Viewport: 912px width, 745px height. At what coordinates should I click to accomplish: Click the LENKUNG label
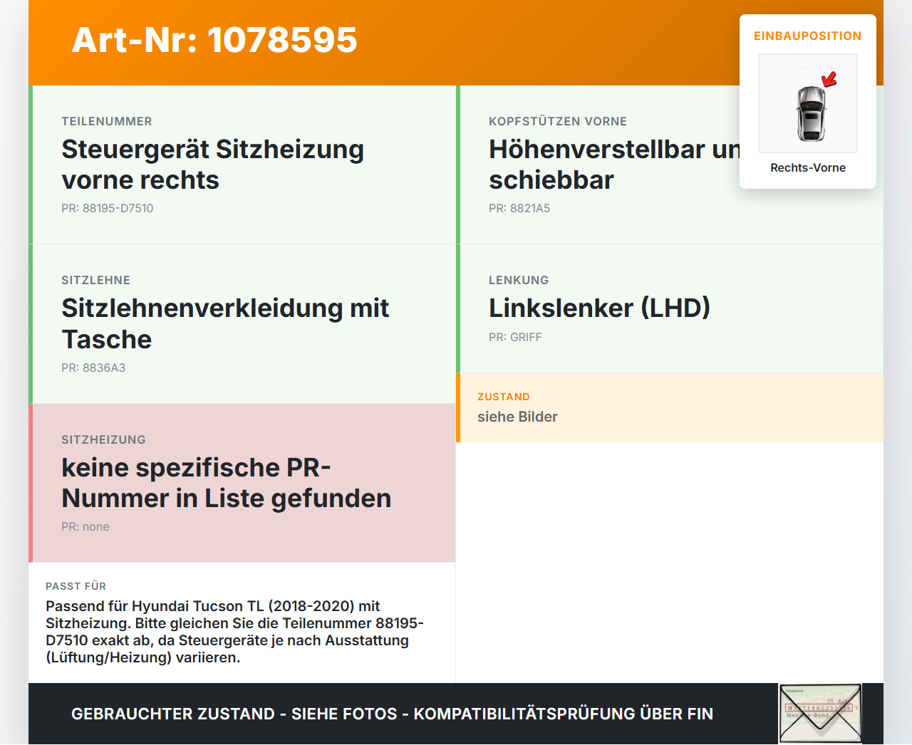pyautogui.click(x=519, y=281)
